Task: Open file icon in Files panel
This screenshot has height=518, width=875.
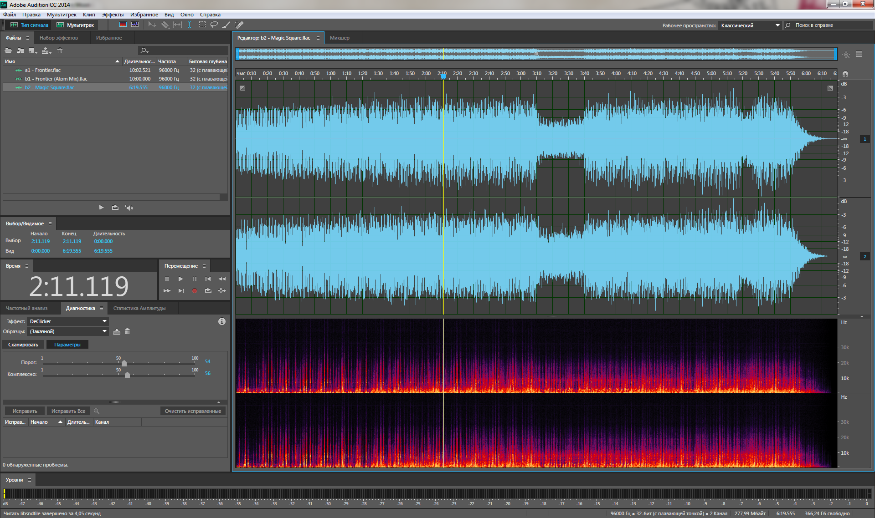Action: coord(8,51)
